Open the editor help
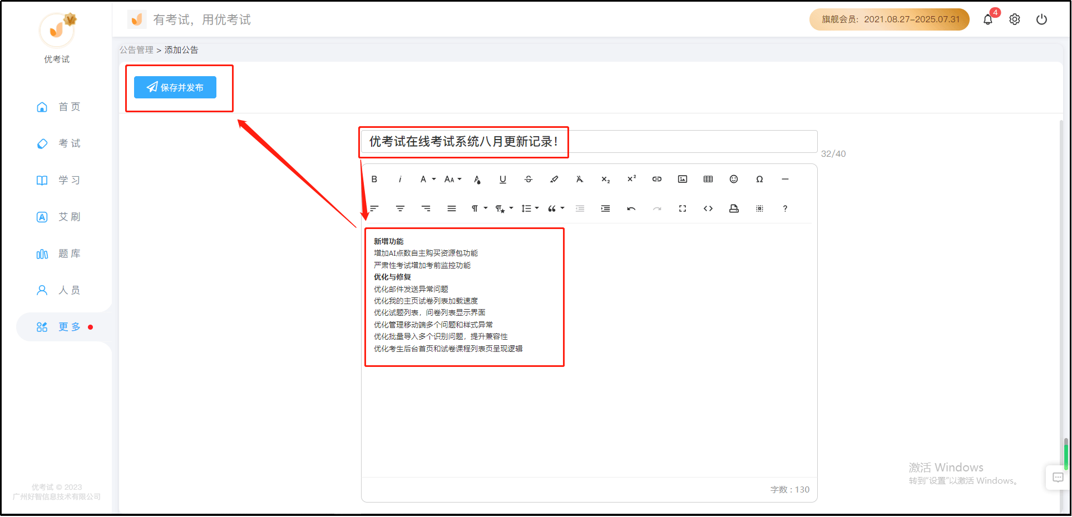This screenshot has width=1072, height=517. tap(785, 208)
